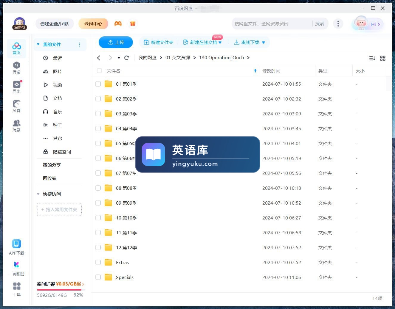Check the box for Specials
The image size is (395, 309).
point(98,277)
